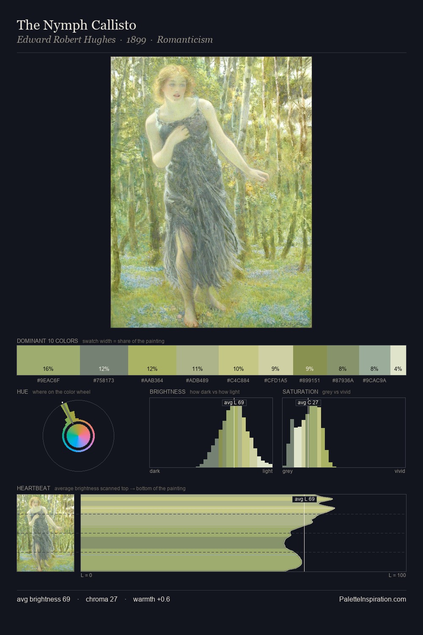Select the swatch above #87936A

coord(343,360)
